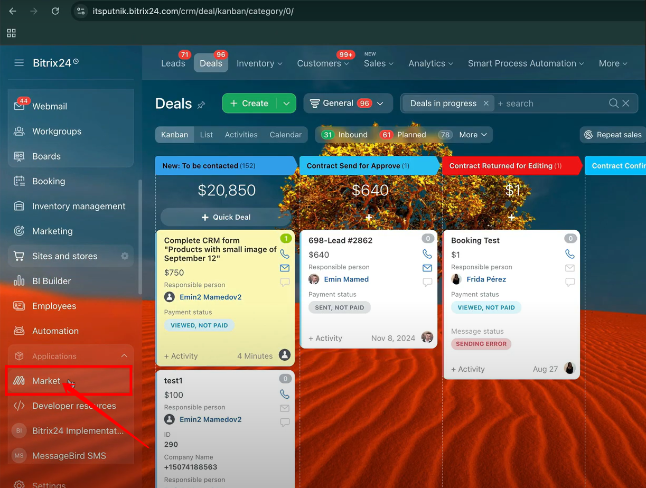This screenshot has height=488, width=646.
Task: Toggle the Planned counter filter
Action: pos(403,135)
